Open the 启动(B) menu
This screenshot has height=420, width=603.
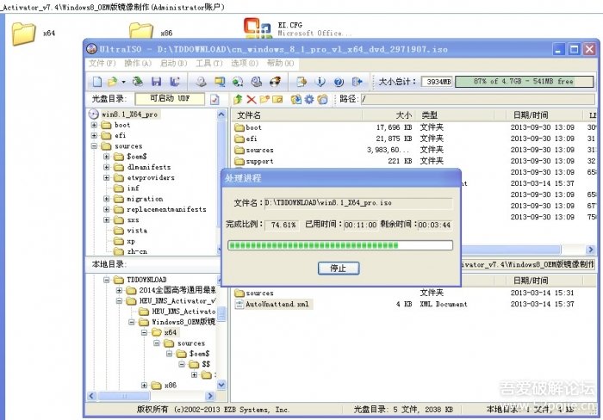(x=173, y=63)
